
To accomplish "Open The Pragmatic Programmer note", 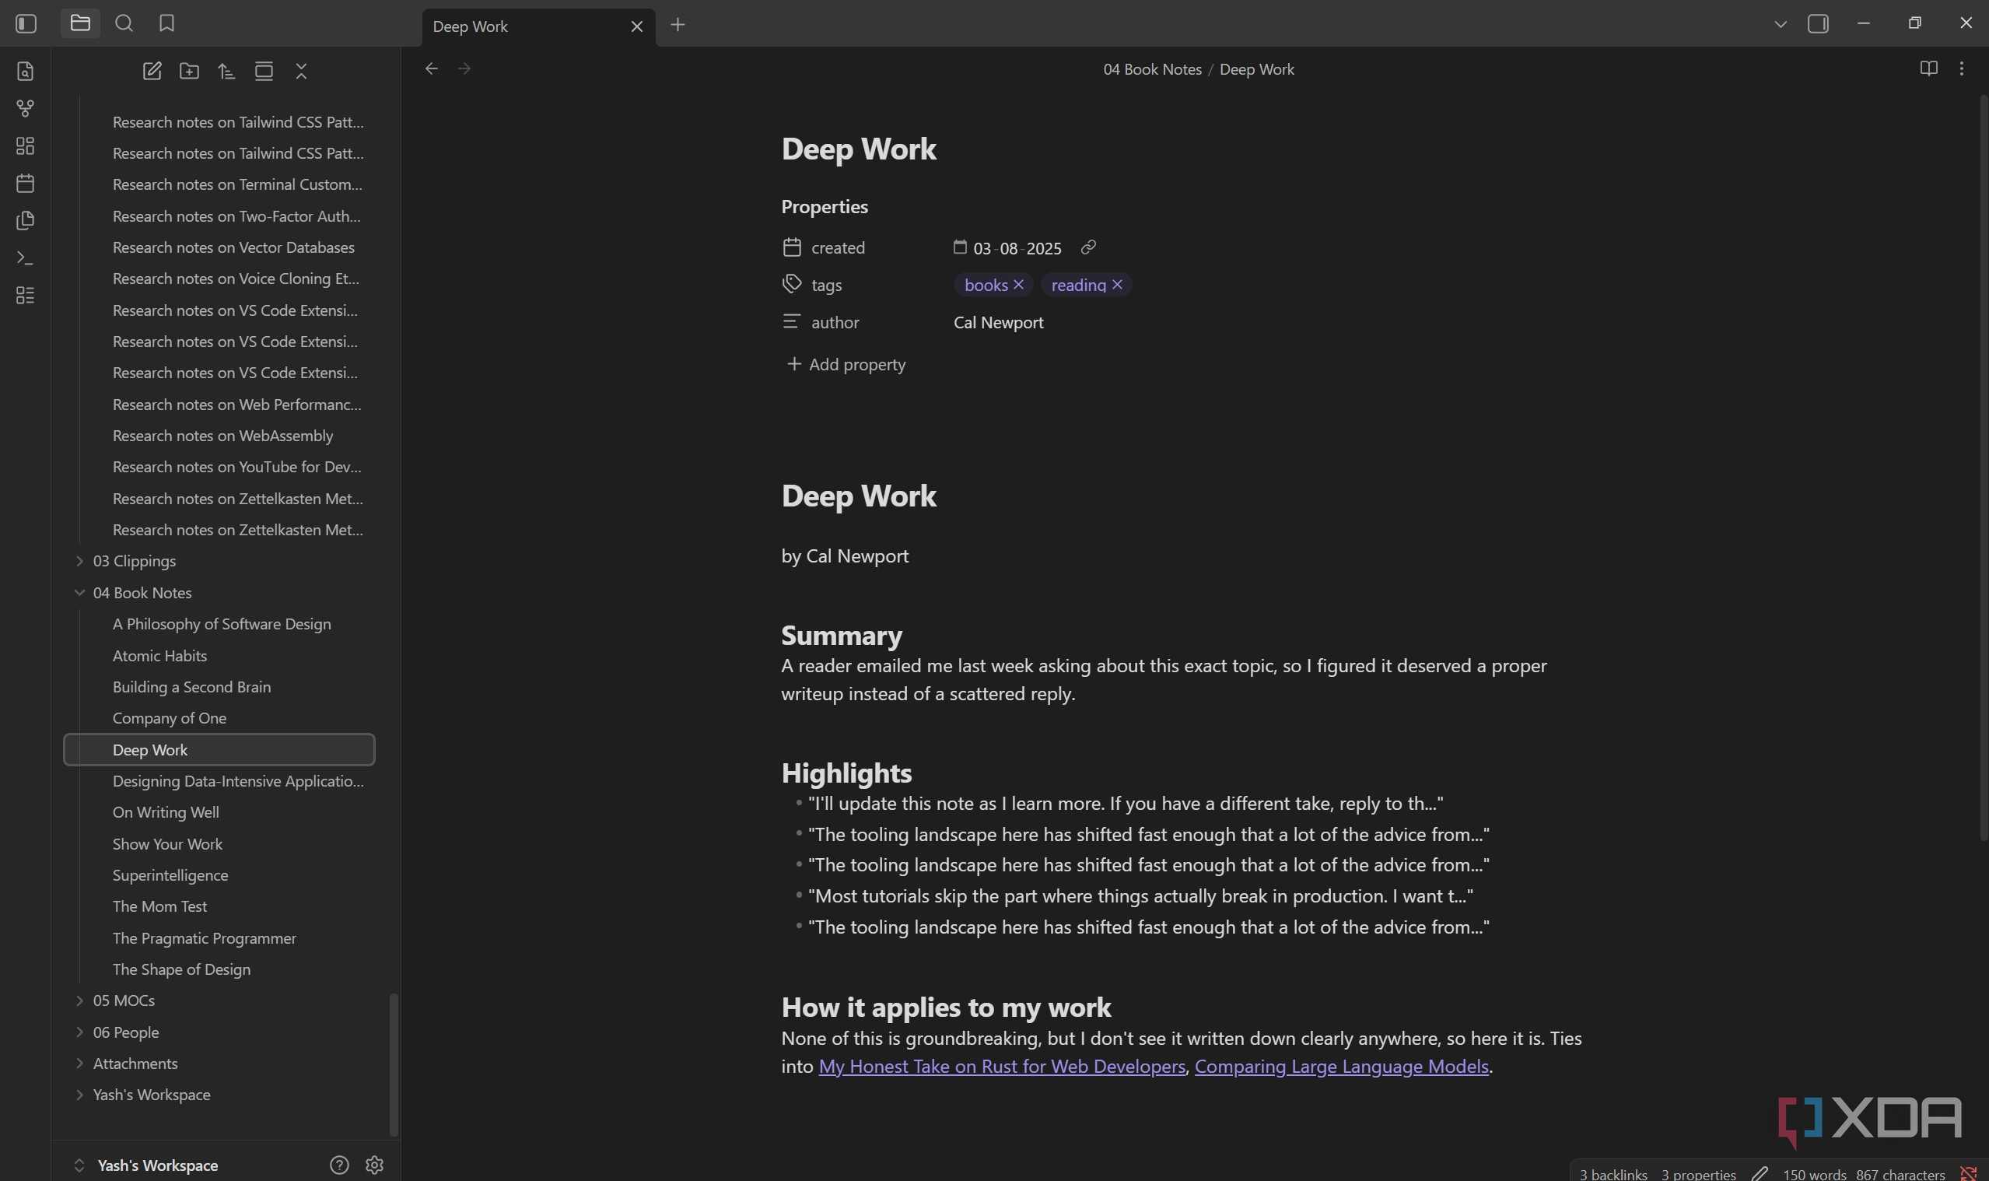I will pyautogui.click(x=219, y=938).
